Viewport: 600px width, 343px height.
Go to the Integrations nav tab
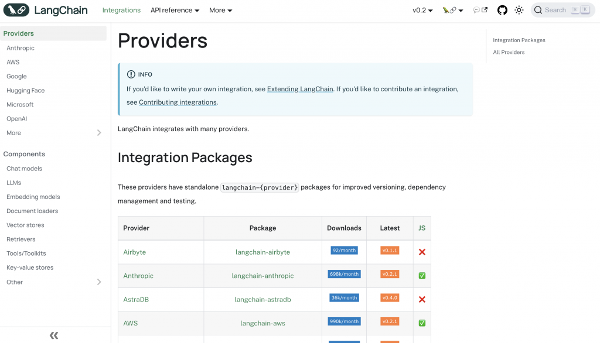tap(121, 10)
